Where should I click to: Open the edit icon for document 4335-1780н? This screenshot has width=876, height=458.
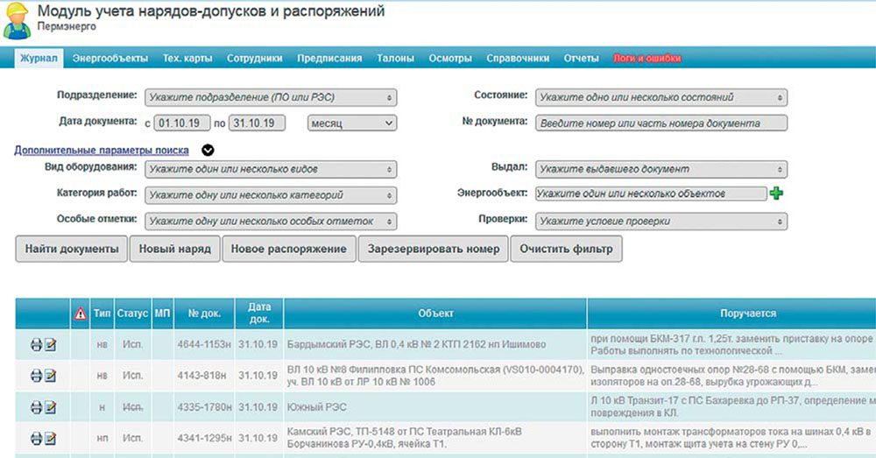click(51, 407)
